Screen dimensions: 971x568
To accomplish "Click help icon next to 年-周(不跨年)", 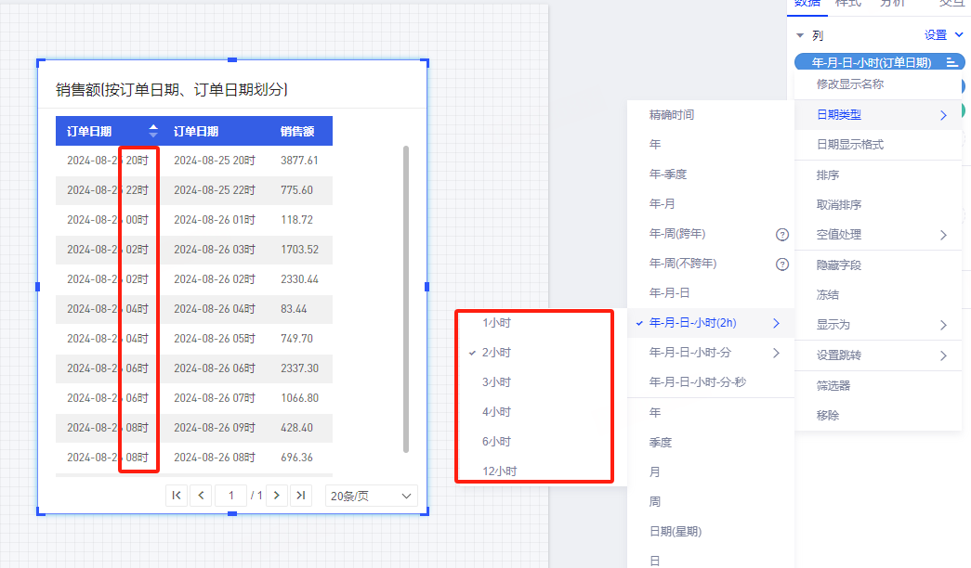I will pos(782,264).
